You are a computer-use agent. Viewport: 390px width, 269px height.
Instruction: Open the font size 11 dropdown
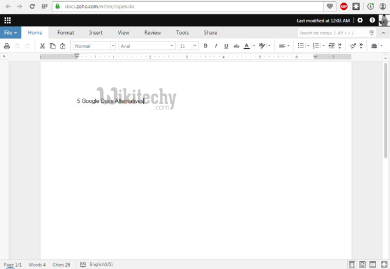tap(188, 46)
